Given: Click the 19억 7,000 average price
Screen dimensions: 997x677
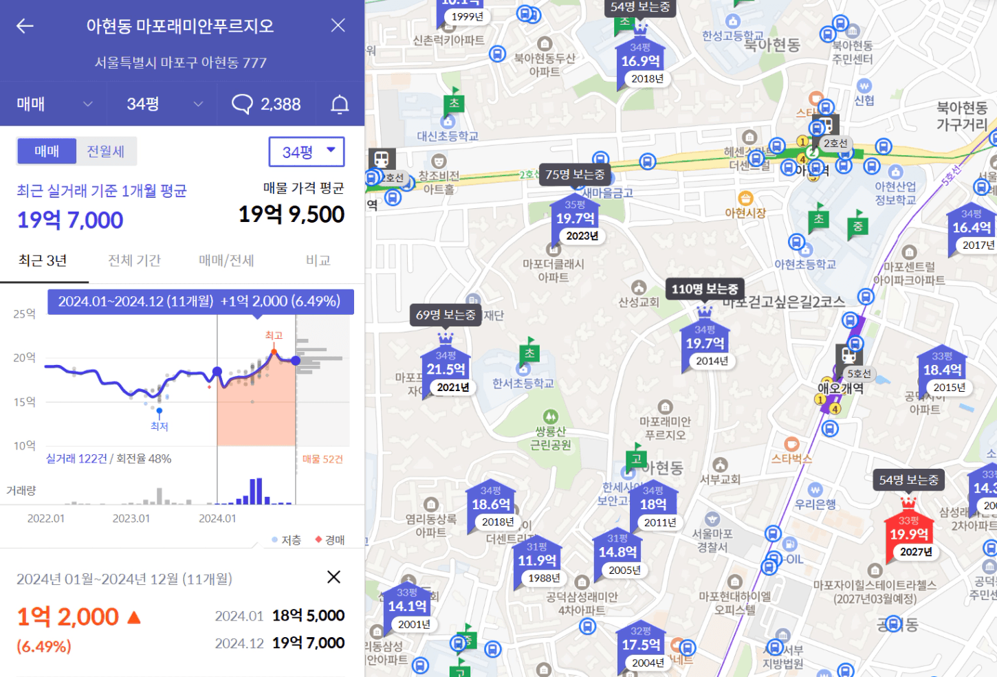Looking at the screenshot, I should pyautogui.click(x=70, y=220).
